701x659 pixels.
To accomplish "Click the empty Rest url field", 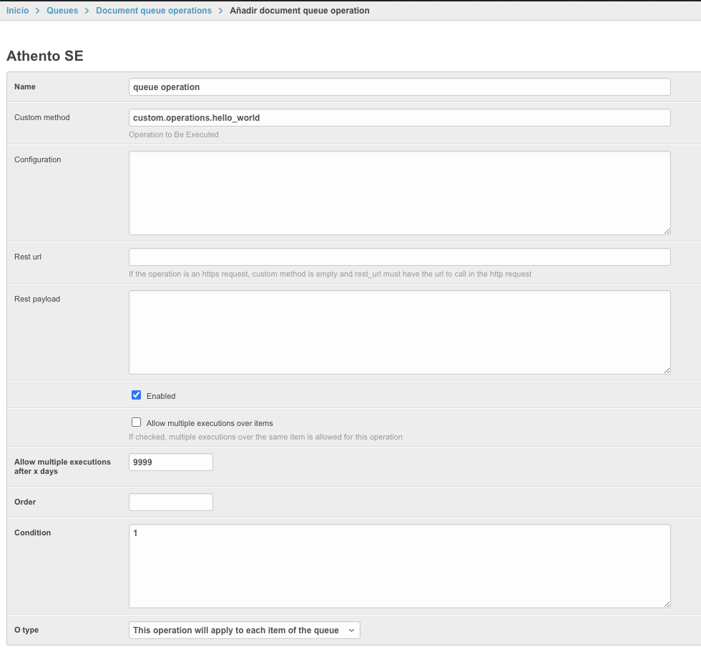I will click(x=399, y=257).
